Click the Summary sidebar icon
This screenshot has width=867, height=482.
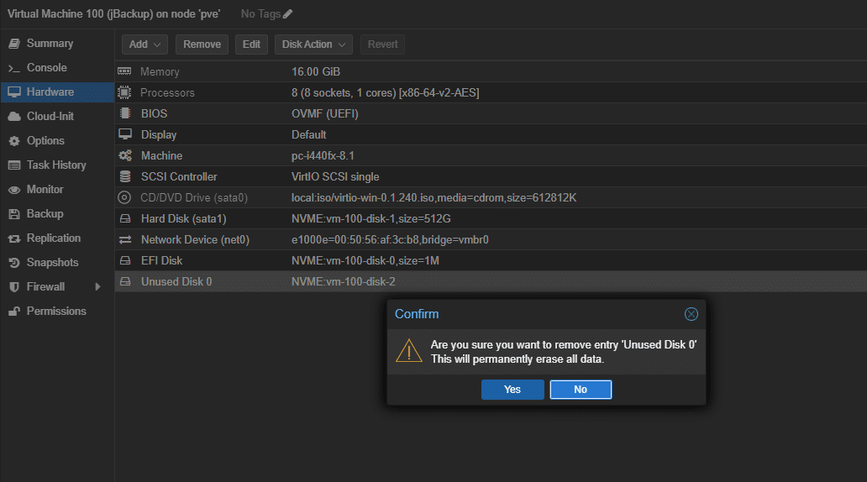pyautogui.click(x=14, y=43)
